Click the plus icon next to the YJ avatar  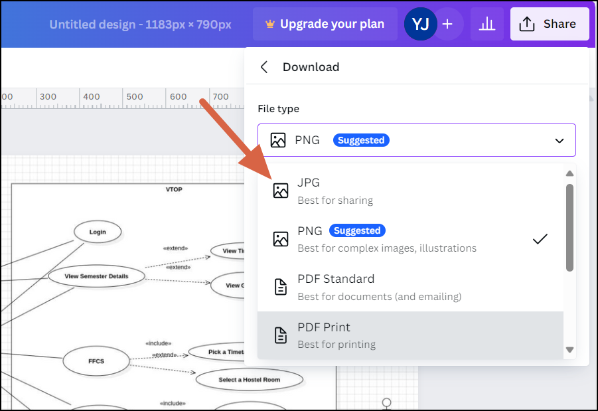(x=448, y=23)
